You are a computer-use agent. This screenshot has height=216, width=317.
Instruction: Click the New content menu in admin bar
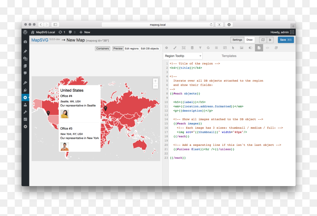click(85, 32)
